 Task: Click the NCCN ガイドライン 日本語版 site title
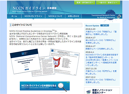(x=35, y=8)
